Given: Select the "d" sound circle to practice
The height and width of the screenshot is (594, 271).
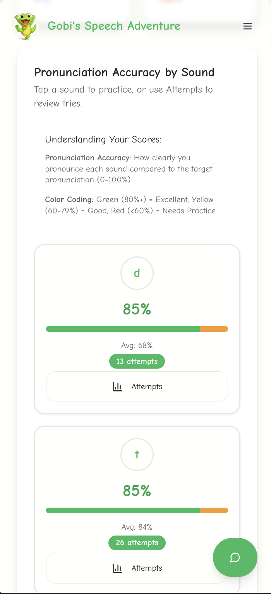Looking at the screenshot, I should (137, 273).
